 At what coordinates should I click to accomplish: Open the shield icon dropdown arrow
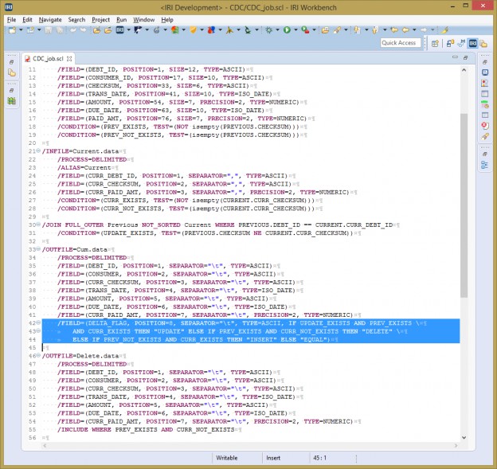202,30
